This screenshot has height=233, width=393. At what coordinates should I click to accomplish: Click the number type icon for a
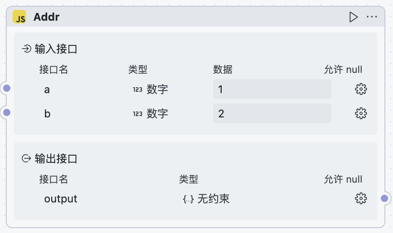(x=138, y=90)
